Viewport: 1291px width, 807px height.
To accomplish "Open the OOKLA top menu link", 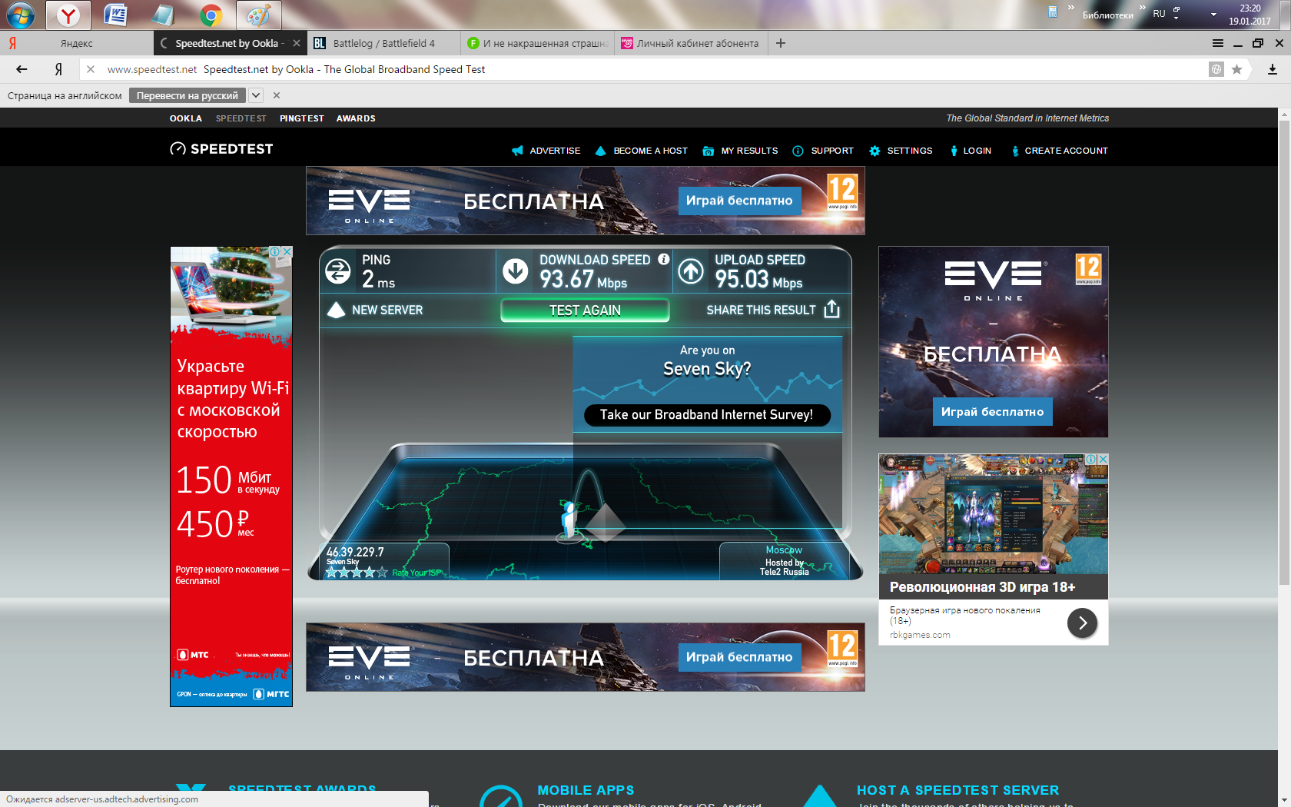I will pyautogui.click(x=186, y=118).
